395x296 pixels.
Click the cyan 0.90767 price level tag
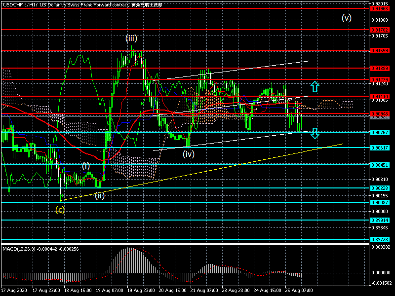[380, 132]
